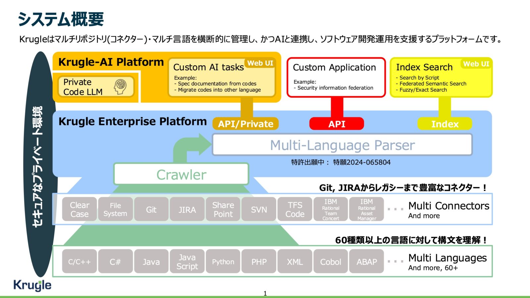530x298 pixels.
Task: Click the Web UI badge on Index Search
Action: tap(476, 64)
